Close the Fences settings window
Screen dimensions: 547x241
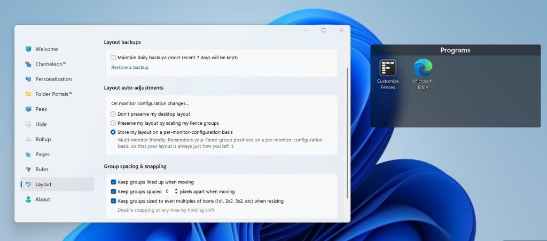[341, 30]
